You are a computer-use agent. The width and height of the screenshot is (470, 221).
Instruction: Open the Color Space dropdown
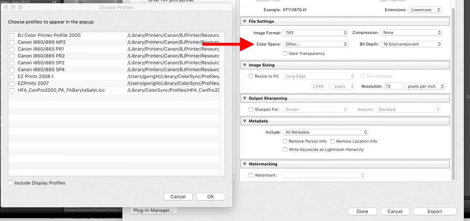tap(315, 44)
